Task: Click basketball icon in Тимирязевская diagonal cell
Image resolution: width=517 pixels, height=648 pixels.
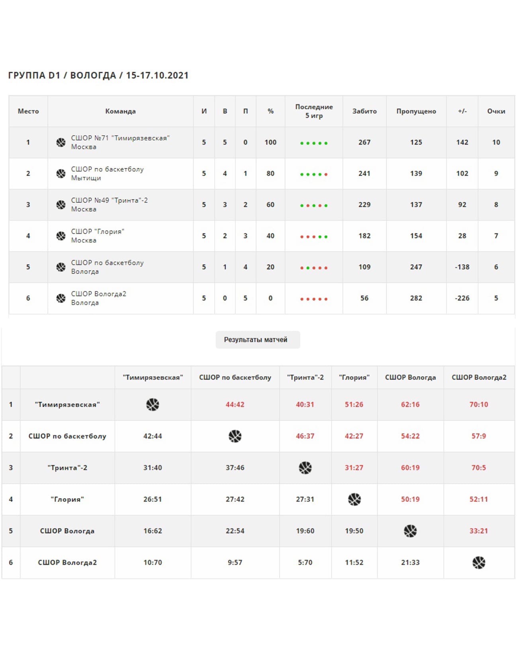Action: click(153, 405)
